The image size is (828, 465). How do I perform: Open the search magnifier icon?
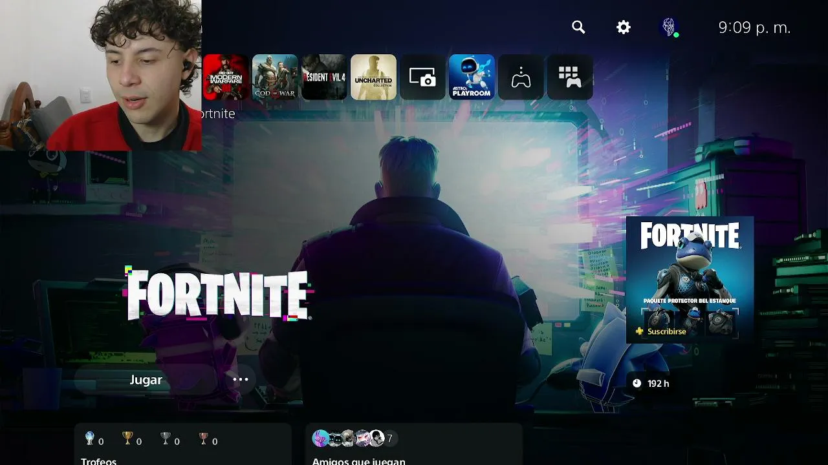(x=578, y=27)
